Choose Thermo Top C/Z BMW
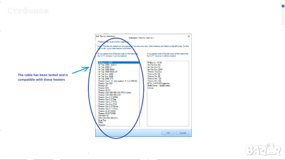 [107, 97]
